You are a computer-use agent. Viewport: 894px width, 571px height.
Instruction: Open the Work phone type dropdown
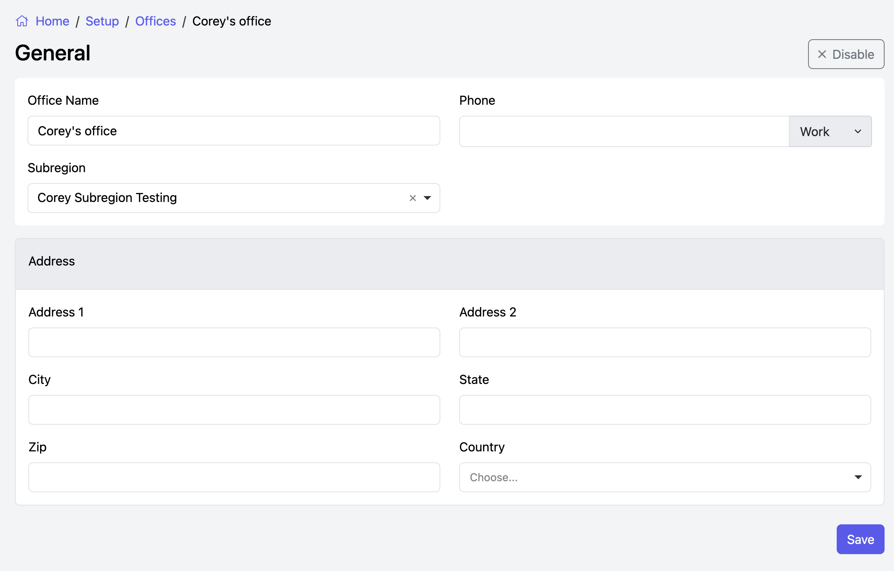(x=830, y=131)
